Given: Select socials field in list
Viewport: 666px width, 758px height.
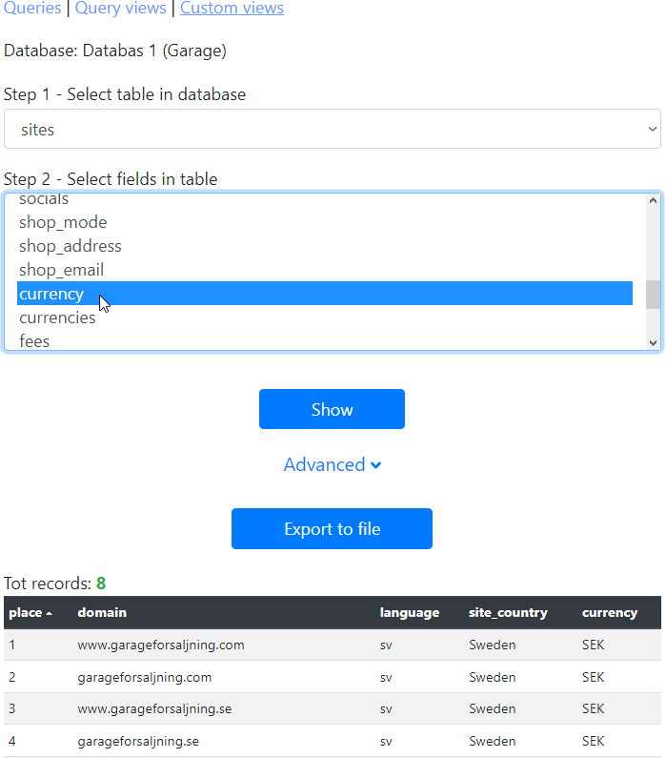Looking at the screenshot, I should pos(44,200).
